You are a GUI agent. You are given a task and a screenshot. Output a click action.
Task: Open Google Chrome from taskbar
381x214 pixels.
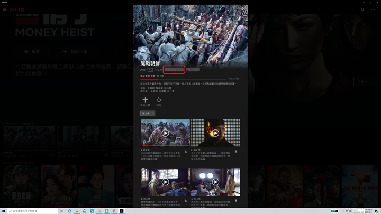[114, 211]
